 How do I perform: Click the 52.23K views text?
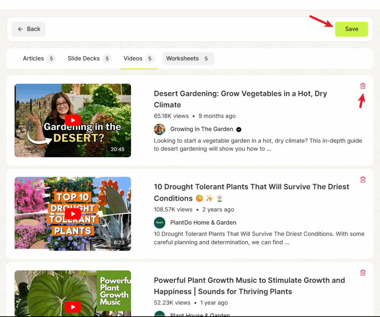tap(172, 303)
